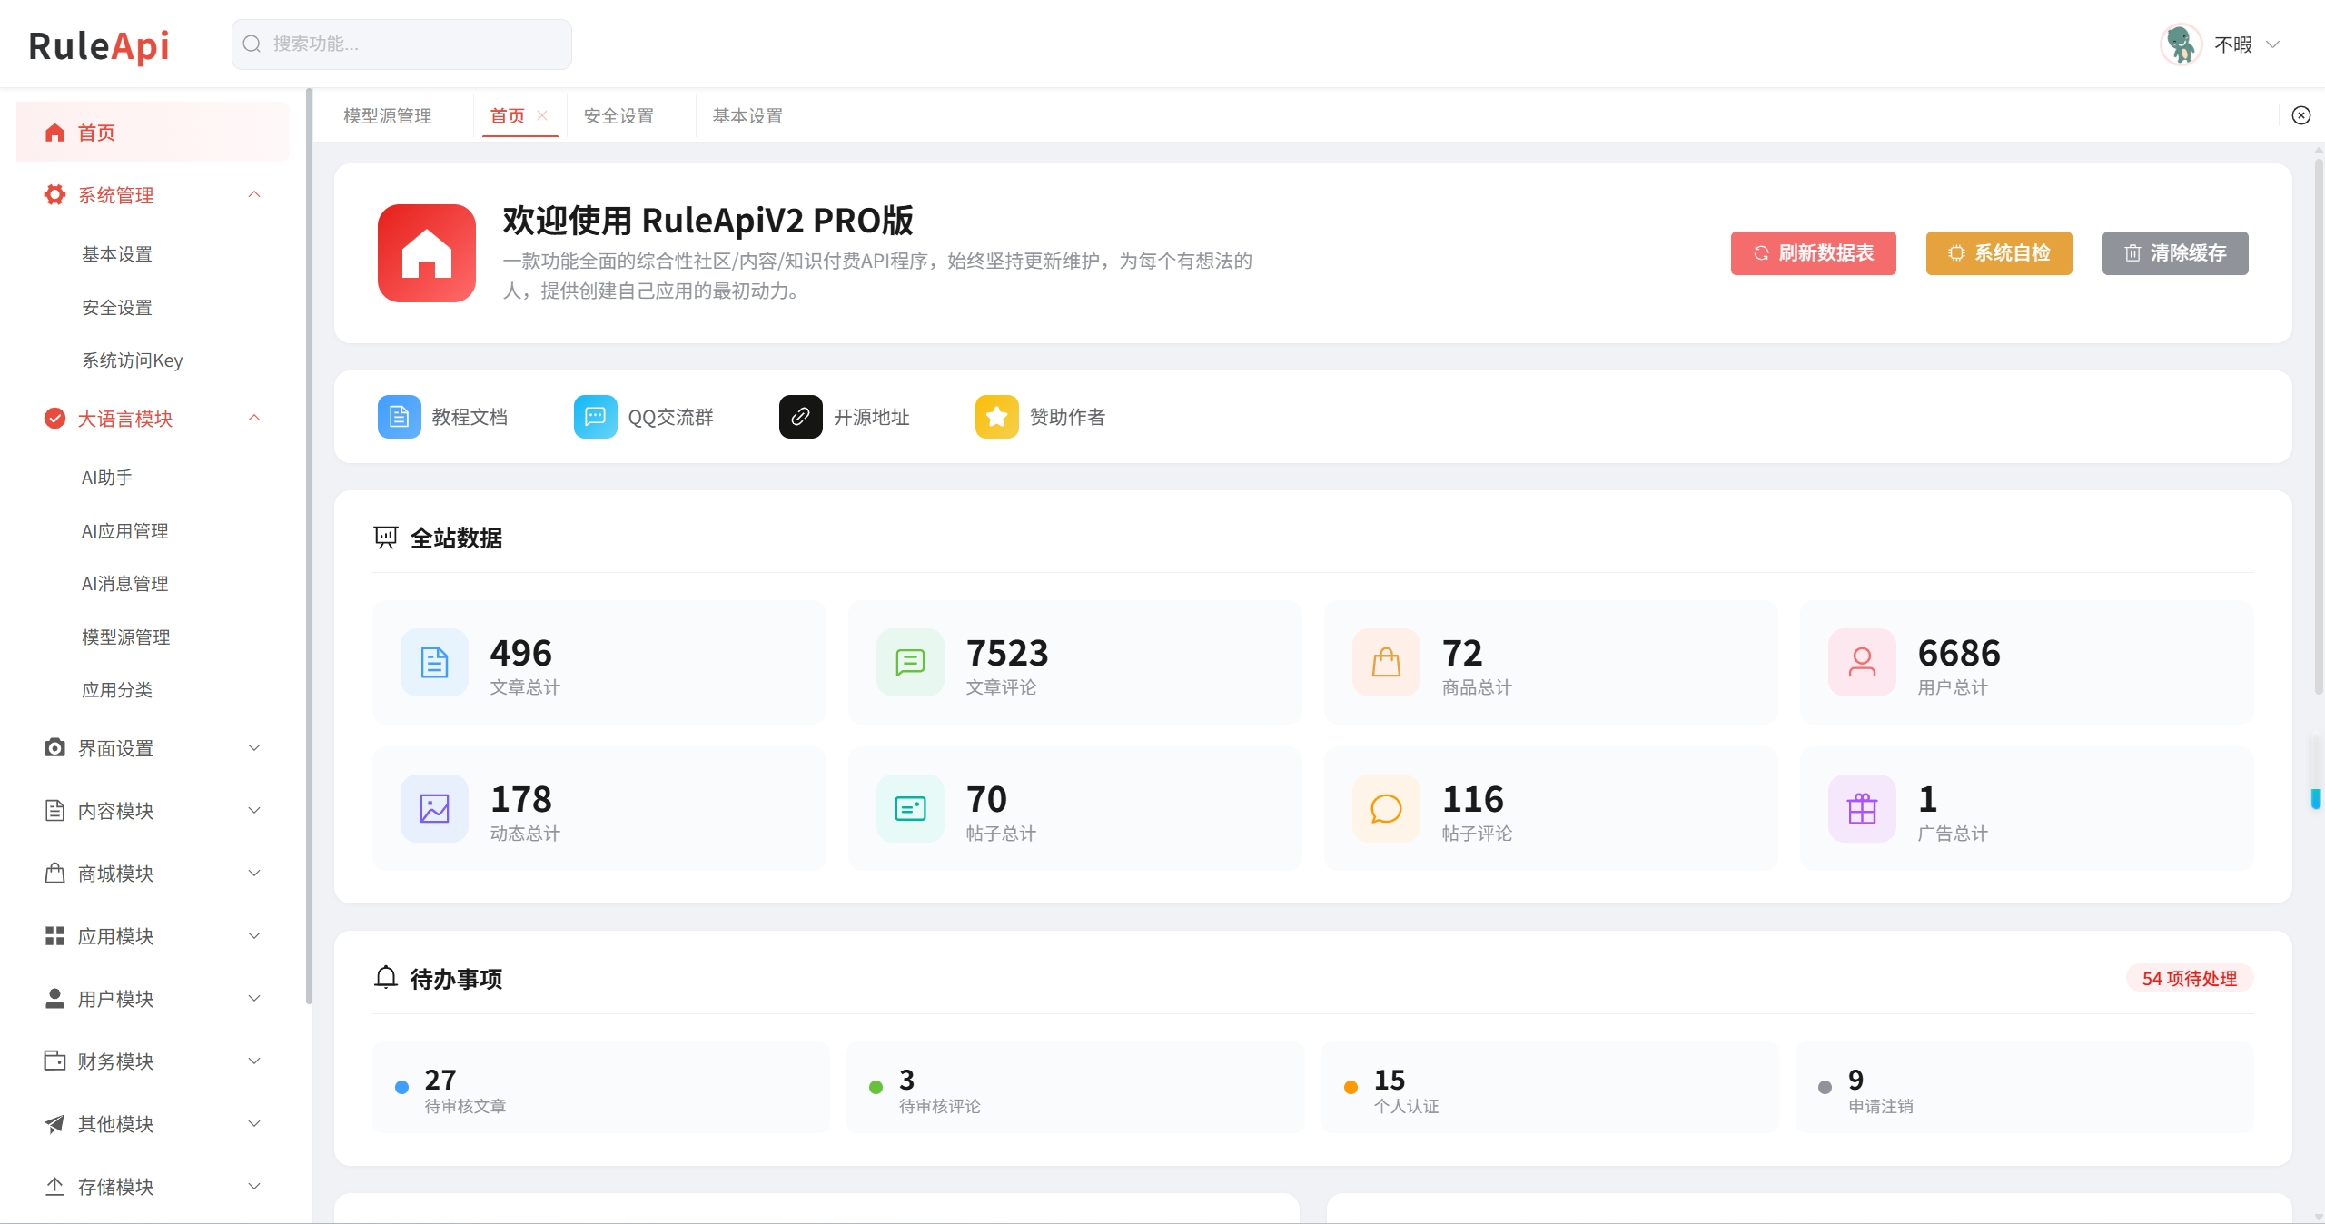Click the 动态总计 picture icon
This screenshot has width=2325, height=1224.
435,809
